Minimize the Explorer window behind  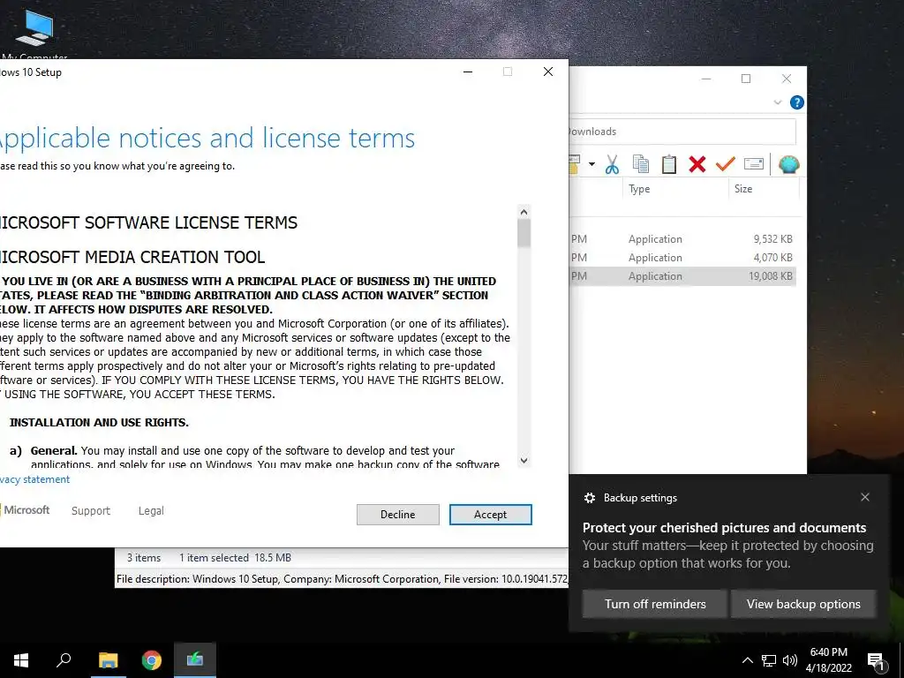pyautogui.click(x=706, y=79)
